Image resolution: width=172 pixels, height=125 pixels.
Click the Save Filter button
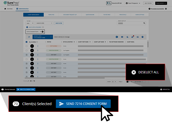pyautogui.click(x=59, y=23)
